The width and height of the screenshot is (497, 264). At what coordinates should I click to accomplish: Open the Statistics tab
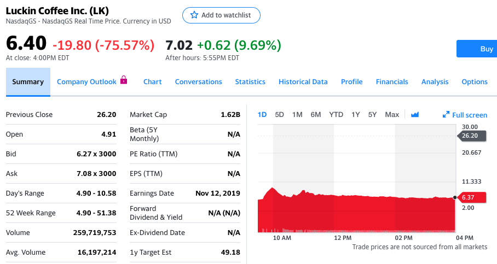(250, 81)
